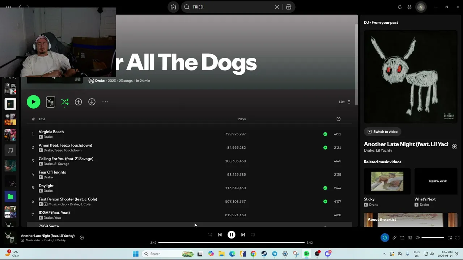
Task: Click into the search box containing TRIED
Action: point(231,7)
